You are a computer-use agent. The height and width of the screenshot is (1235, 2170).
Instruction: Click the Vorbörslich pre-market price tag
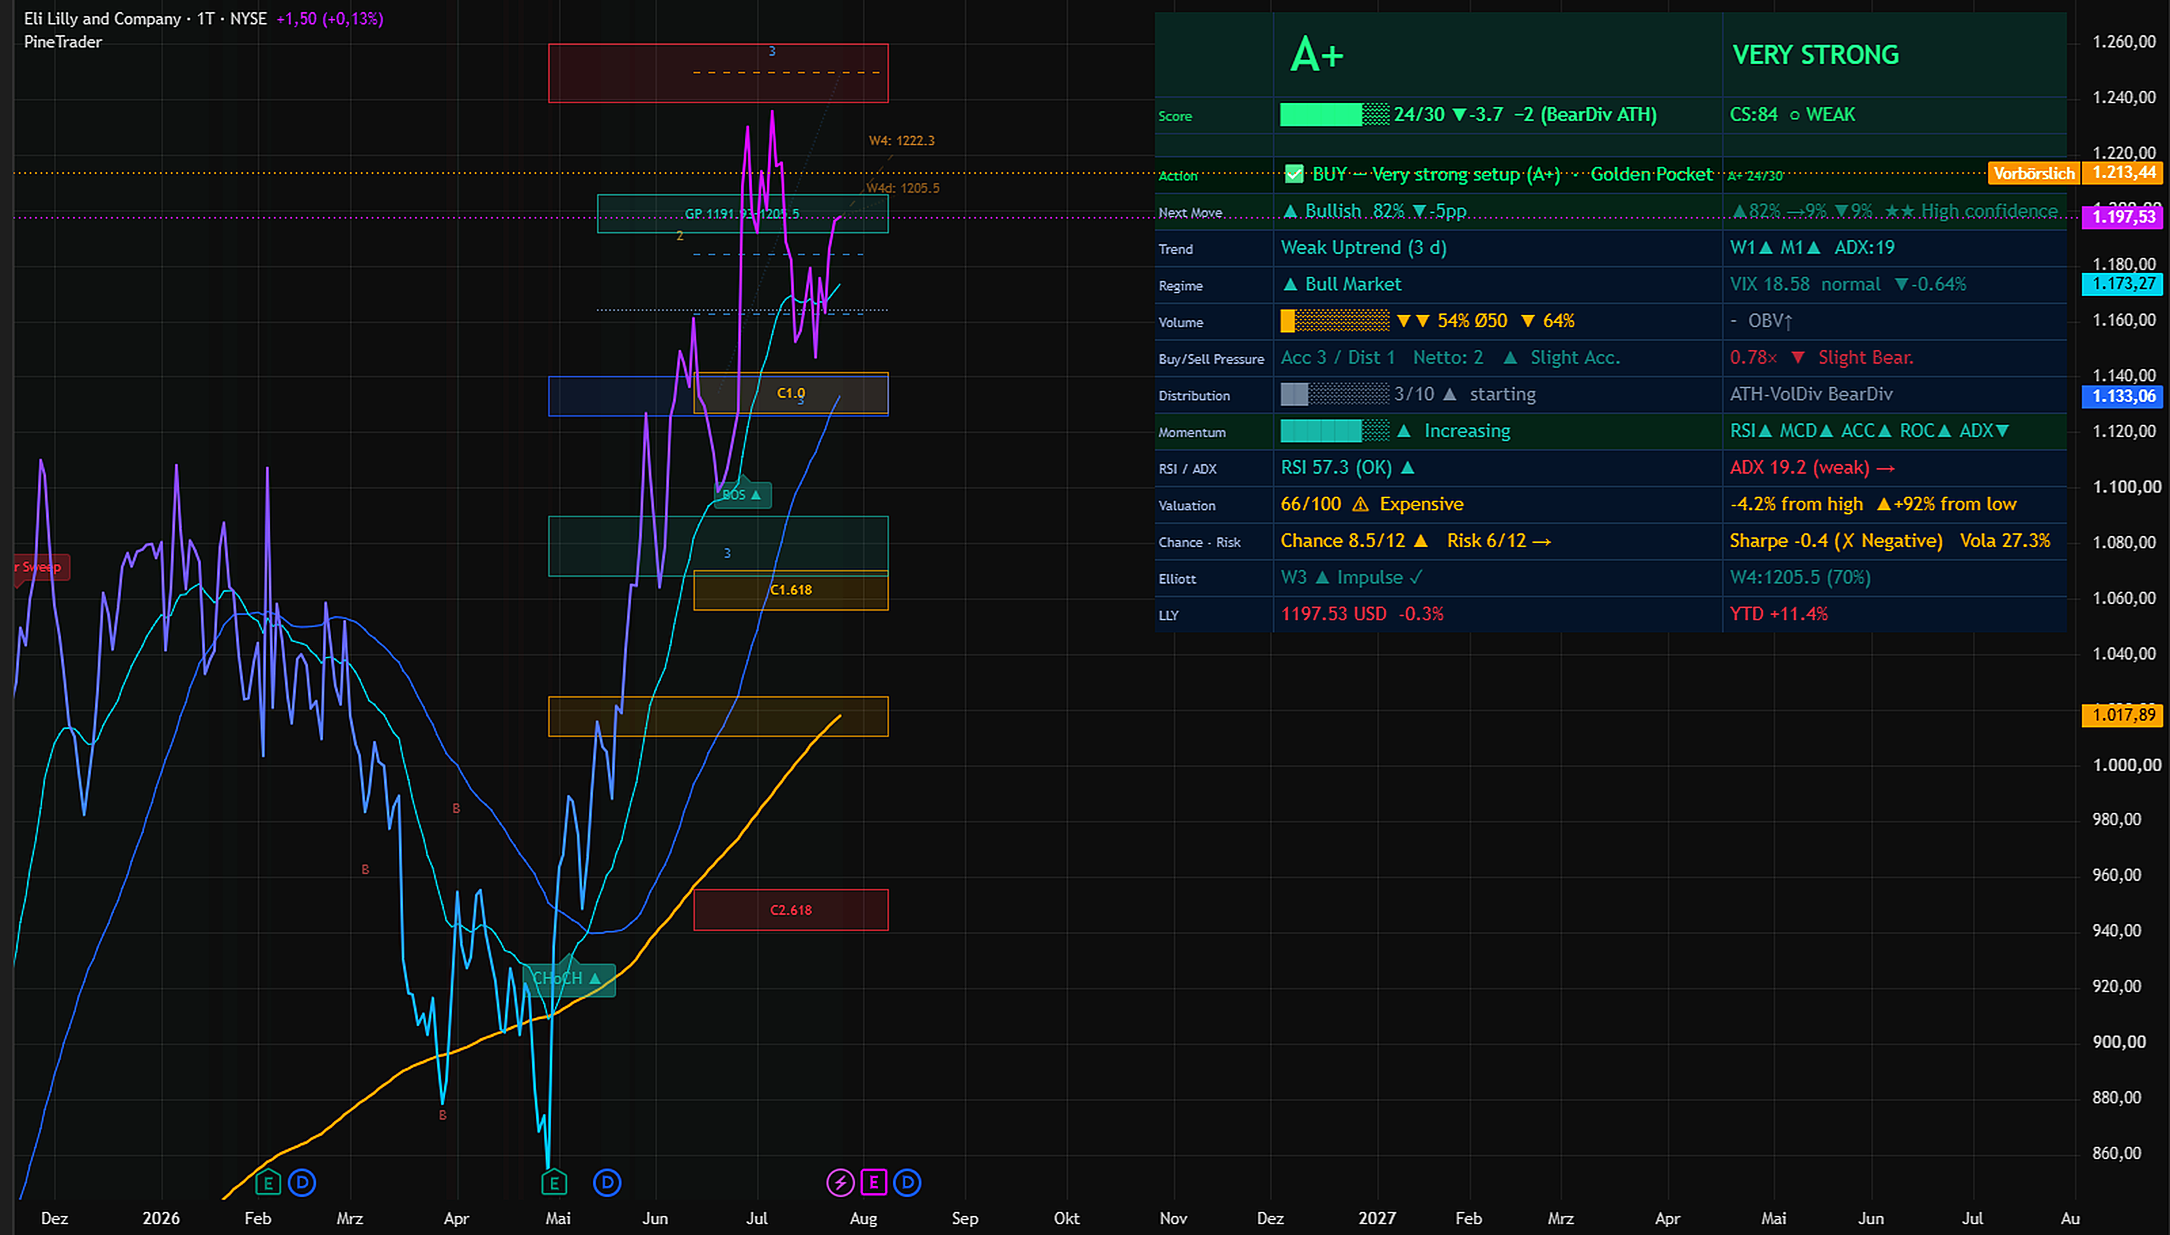(x=2034, y=173)
